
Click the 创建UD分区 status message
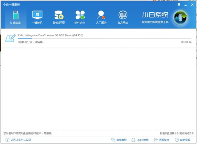click(31, 42)
